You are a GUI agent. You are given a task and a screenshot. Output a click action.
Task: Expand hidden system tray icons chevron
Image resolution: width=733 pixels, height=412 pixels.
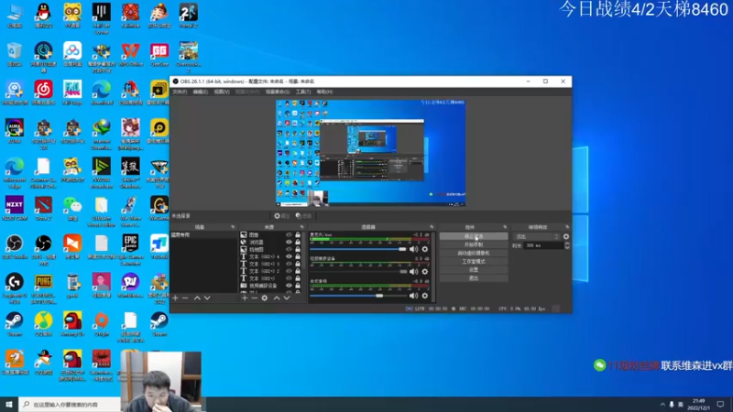point(662,404)
